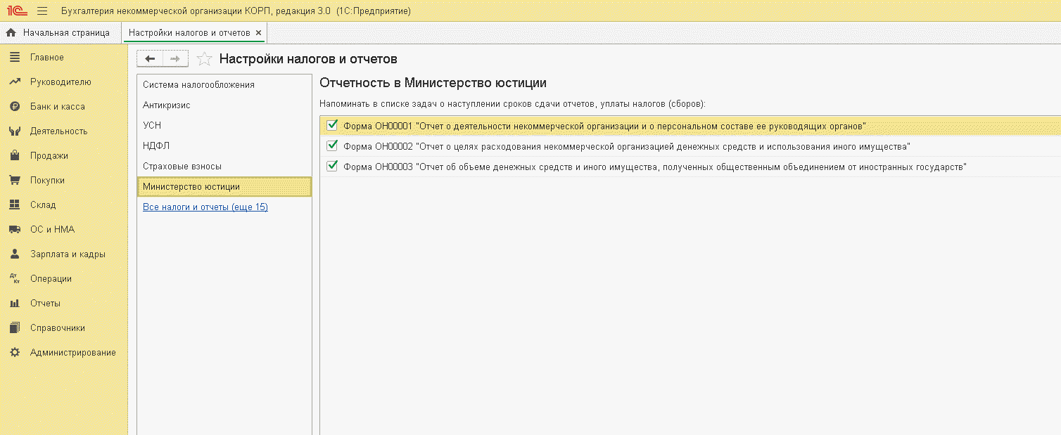Click the ОС и НМА truck icon

pyautogui.click(x=15, y=229)
